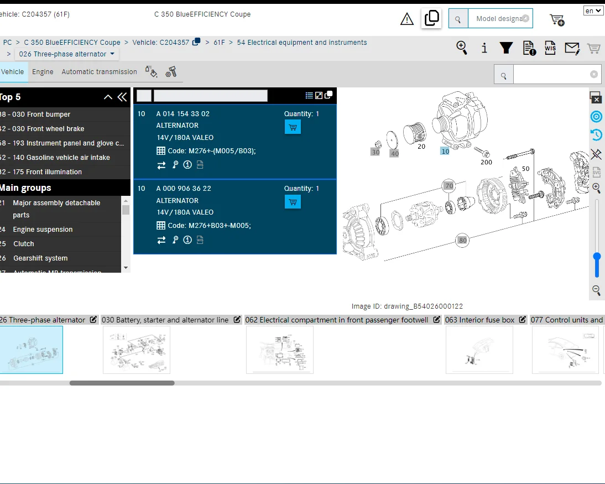Viewport: 605px width, 484px height.
Task: Click the cart with plus icon
Action: point(557,20)
